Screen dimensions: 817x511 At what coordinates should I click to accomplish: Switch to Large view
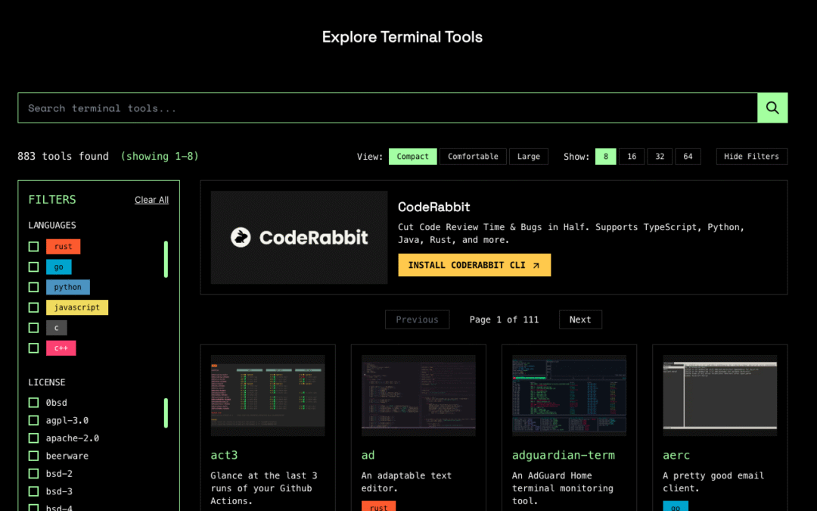point(528,157)
